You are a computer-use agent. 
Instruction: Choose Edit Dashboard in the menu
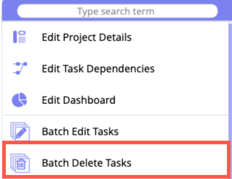tap(78, 100)
